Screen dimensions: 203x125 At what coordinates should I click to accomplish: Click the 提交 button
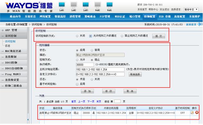pos(159,36)
